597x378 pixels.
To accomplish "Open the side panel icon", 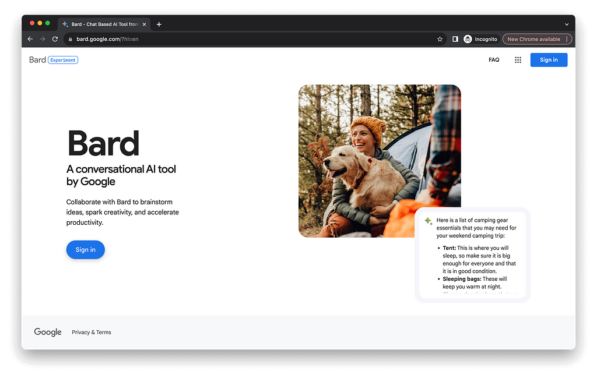I will coord(455,39).
